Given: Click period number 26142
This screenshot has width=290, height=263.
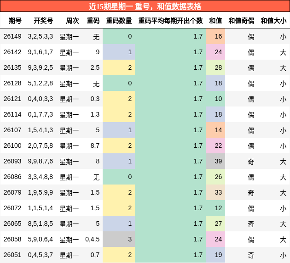Looking at the screenshot, I should pos(12,52).
